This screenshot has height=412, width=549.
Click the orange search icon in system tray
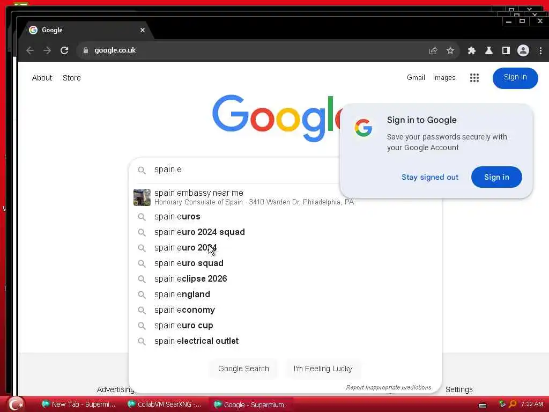[x=513, y=404]
